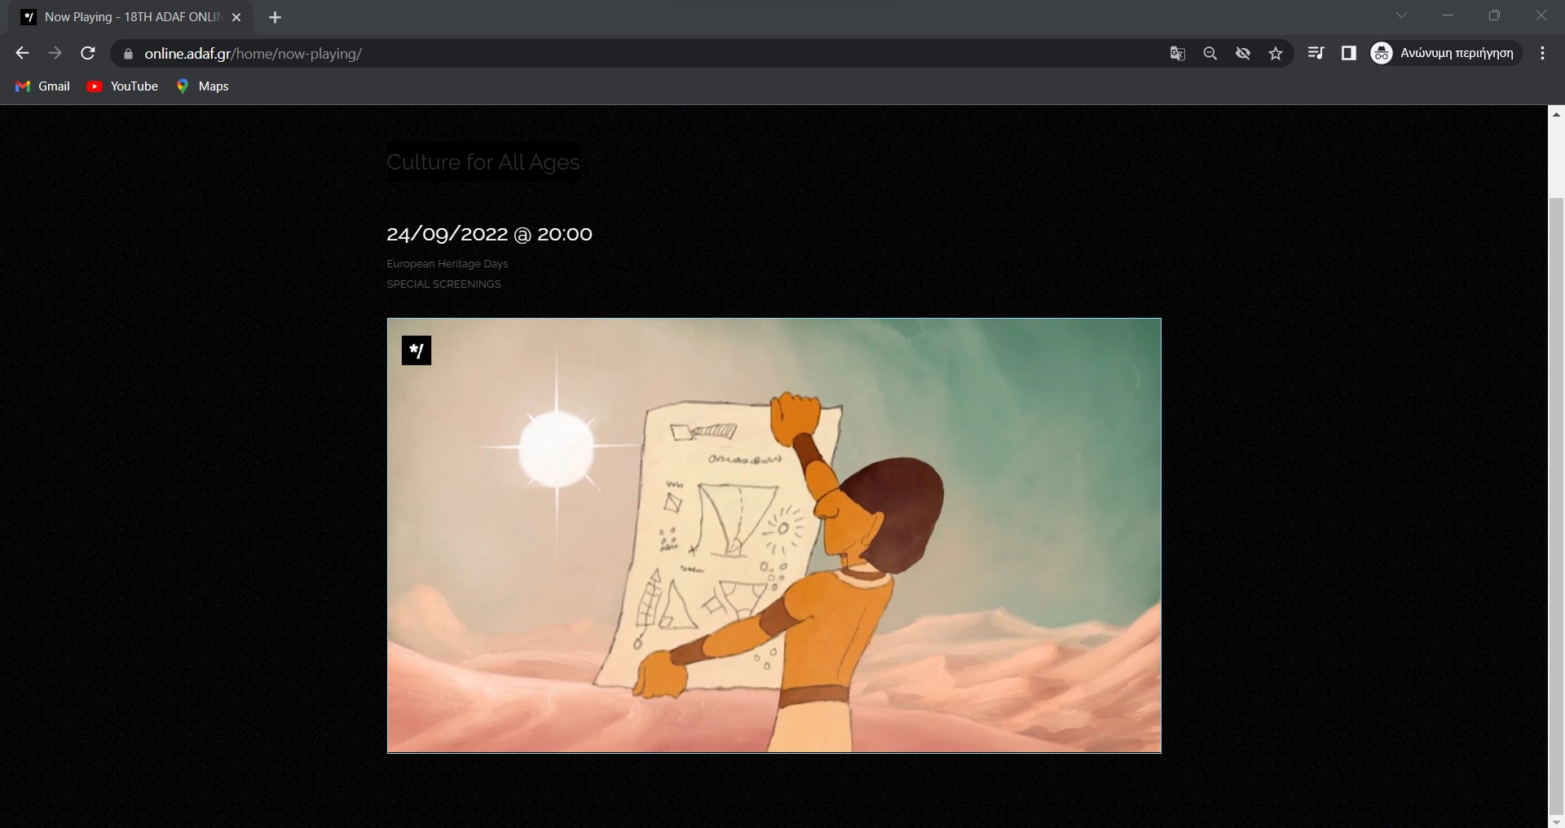The image size is (1565, 828).
Task: Go back to the previous page
Action: 22,53
